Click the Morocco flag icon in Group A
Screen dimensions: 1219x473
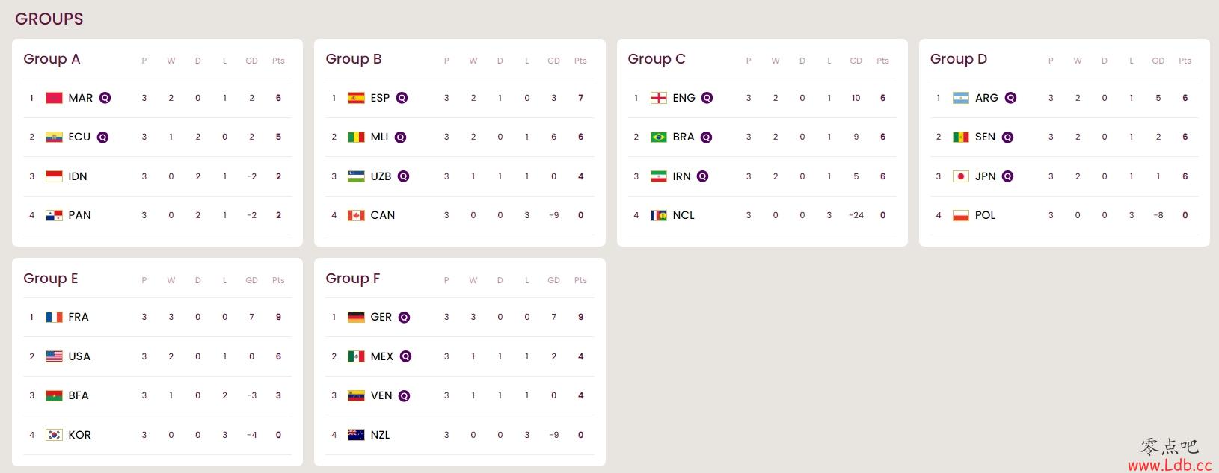click(x=54, y=98)
